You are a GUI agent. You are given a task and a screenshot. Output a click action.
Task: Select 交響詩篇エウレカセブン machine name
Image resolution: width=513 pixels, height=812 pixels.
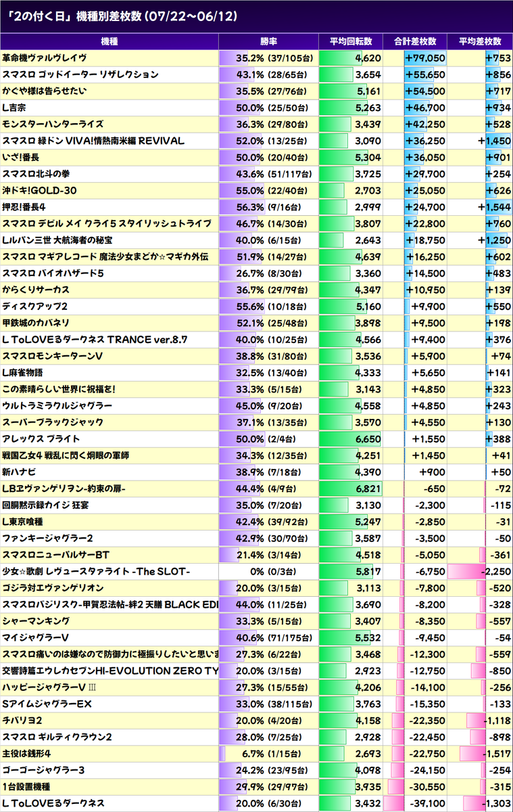coord(110,671)
